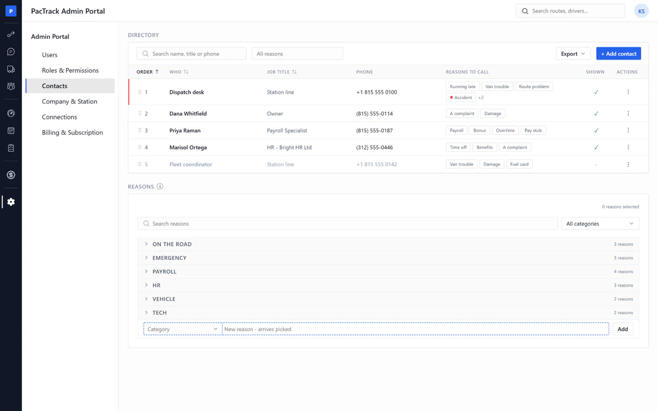Expand the PAYROLL group
Image resolution: width=658 pixels, height=411 pixels.
coord(388,272)
